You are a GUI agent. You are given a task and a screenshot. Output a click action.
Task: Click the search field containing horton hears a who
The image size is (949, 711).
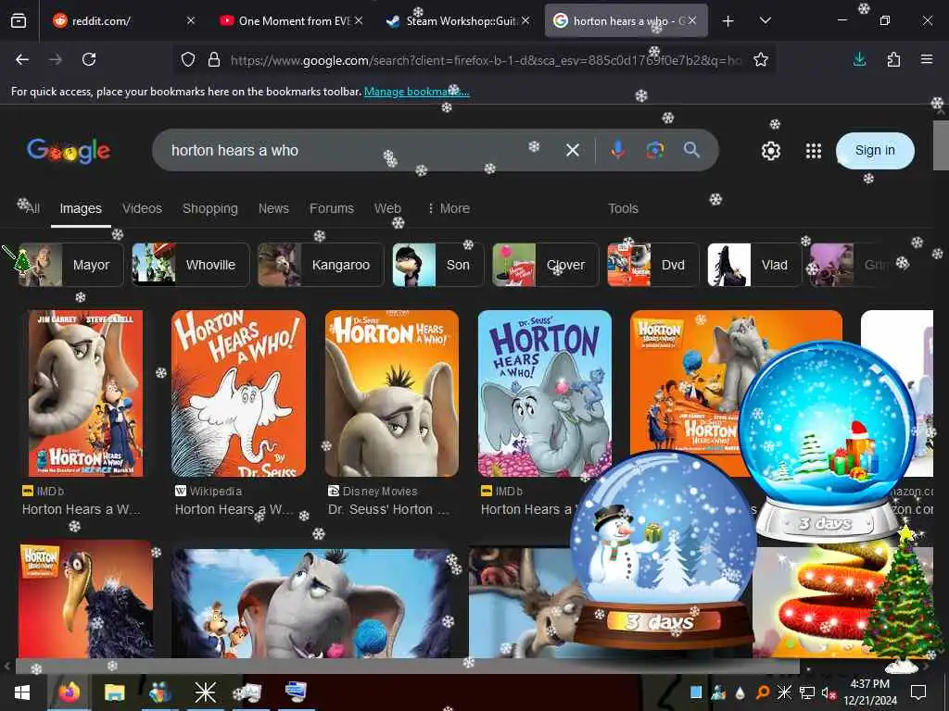(363, 150)
